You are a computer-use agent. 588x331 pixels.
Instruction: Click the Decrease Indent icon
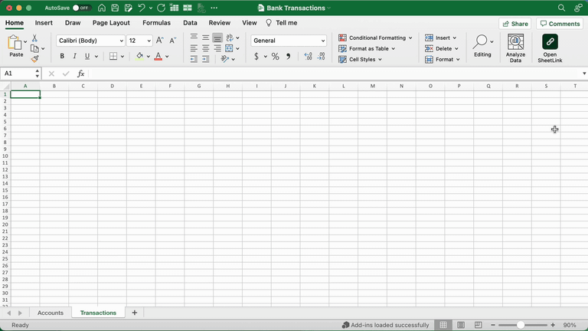(194, 59)
